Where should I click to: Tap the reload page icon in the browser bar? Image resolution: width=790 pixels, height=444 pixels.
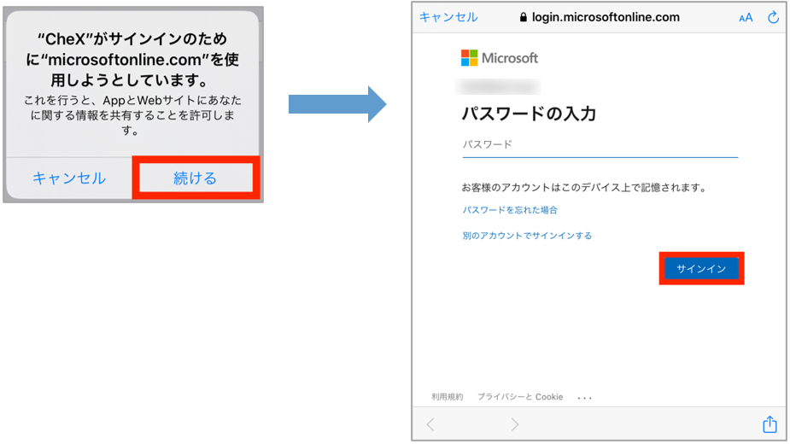(774, 17)
